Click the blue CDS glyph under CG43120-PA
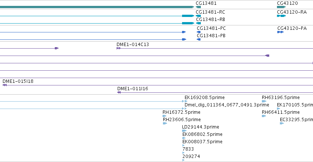Viewport: 313px width, 162px height. tap(281, 32)
